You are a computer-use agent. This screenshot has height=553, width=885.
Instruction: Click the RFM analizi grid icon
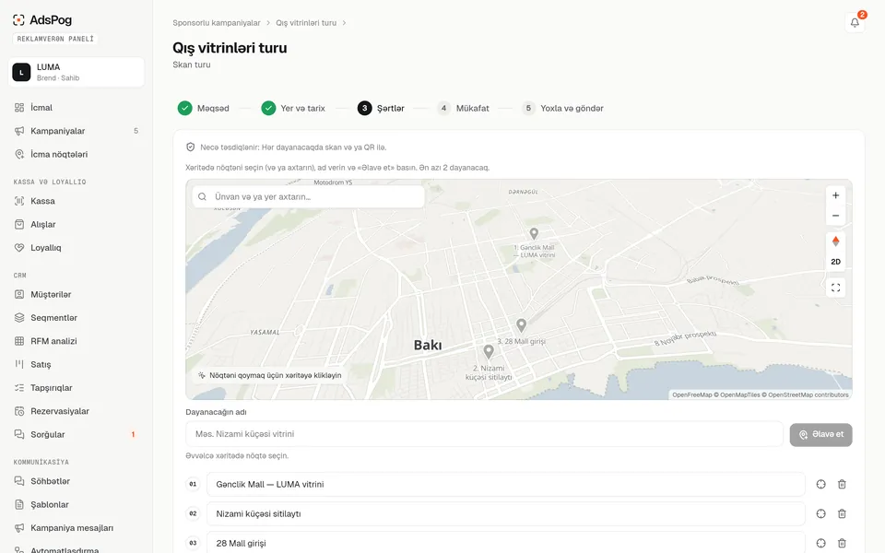[x=19, y=341]
